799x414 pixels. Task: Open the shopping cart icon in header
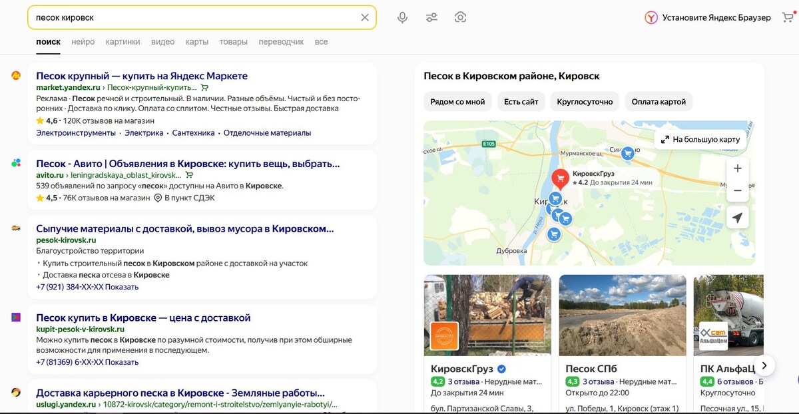pos(787,18)
